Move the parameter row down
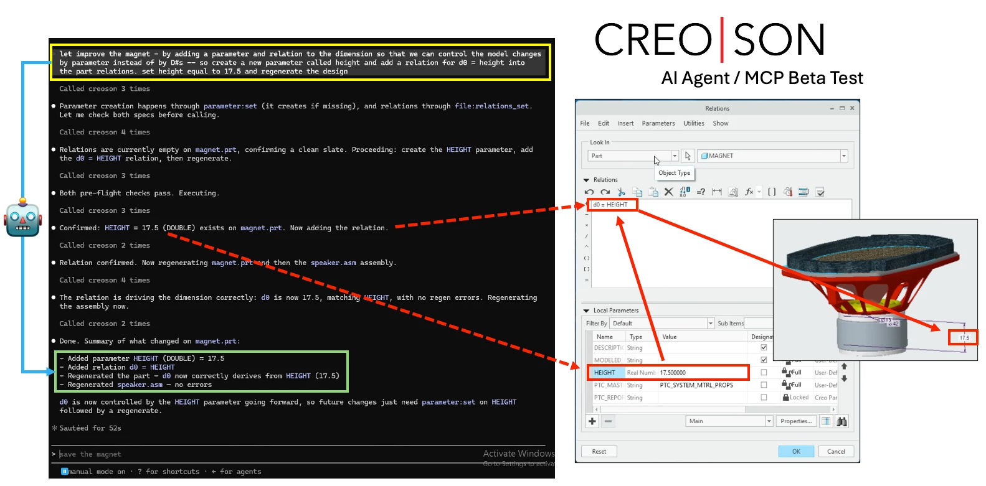This screenshot has height=486, width=986. tap(844, 378)
